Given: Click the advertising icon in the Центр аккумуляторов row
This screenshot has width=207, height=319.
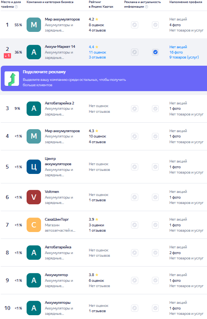Looking at the screenshot, I should tap(134, 167).
